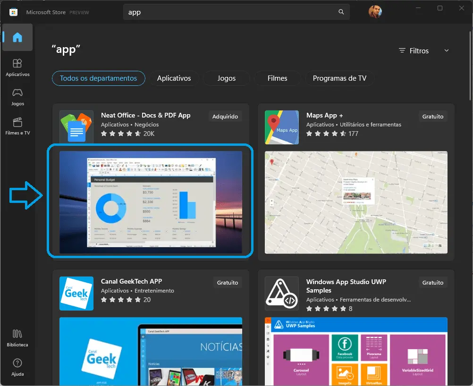Click Gratuito button for Canal GeekTech
Image resolution: width=473 pixels, height=386 pixels.
click(228, 283)
